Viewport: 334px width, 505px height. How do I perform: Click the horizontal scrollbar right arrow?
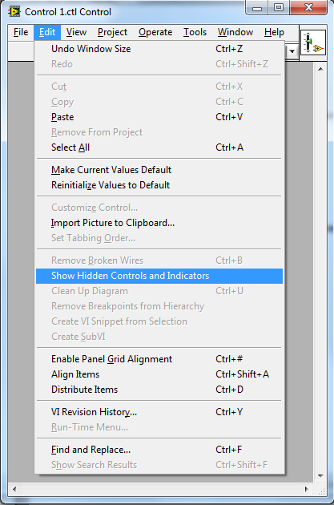[x=306, y=489]
